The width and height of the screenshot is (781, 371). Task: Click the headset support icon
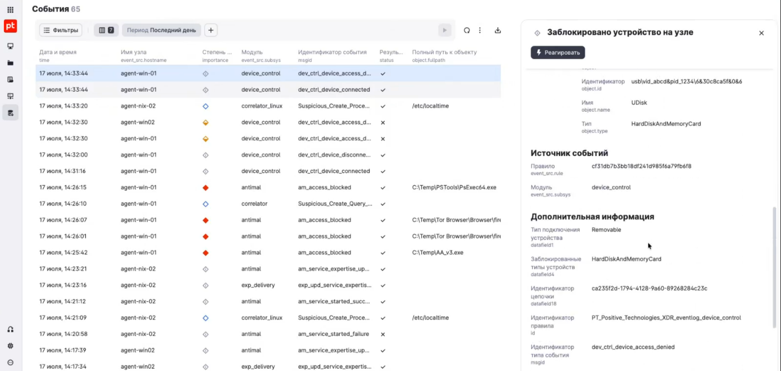click(x=11, y=329)
